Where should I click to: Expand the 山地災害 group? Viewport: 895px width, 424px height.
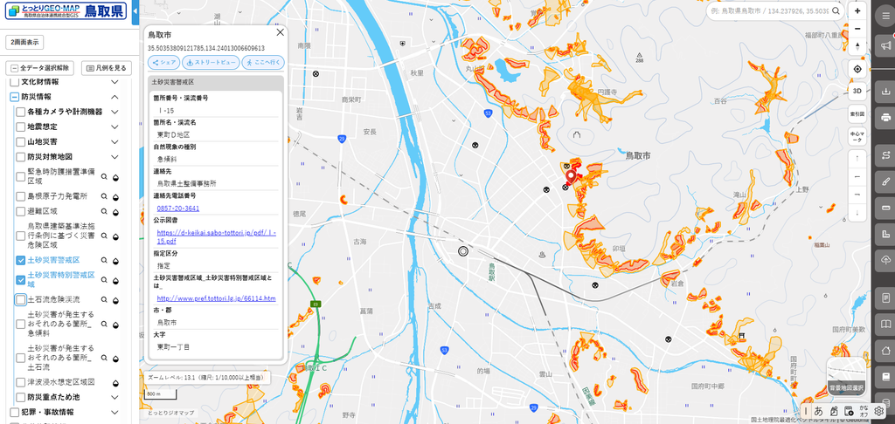point(114,142)
